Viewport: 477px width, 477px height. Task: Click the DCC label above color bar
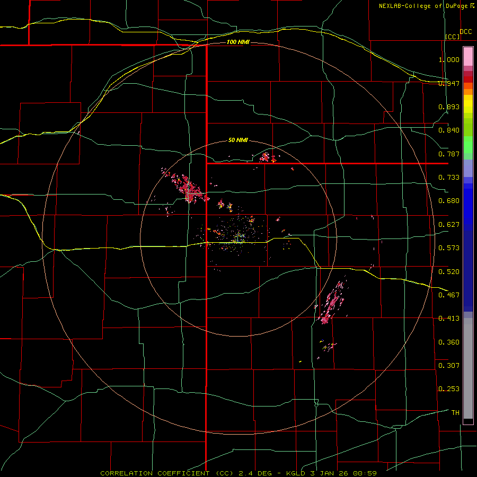pyautogui.click(x=465, y=32)
